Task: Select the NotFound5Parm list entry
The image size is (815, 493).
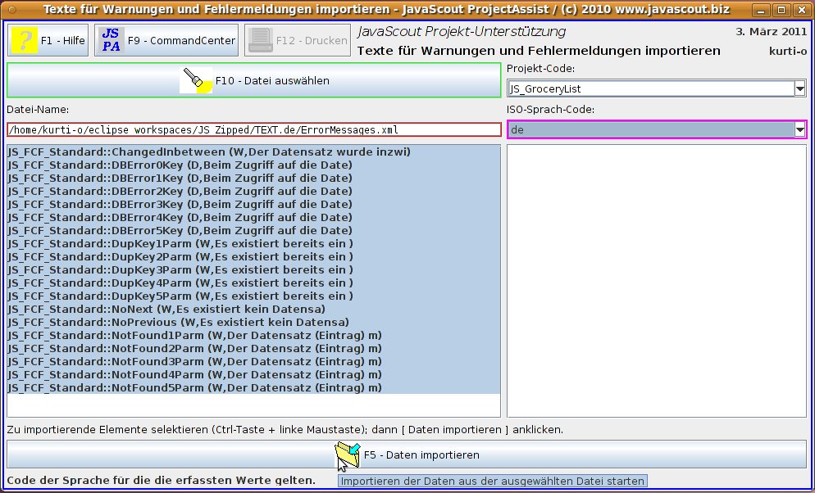Action: point(194,388)
